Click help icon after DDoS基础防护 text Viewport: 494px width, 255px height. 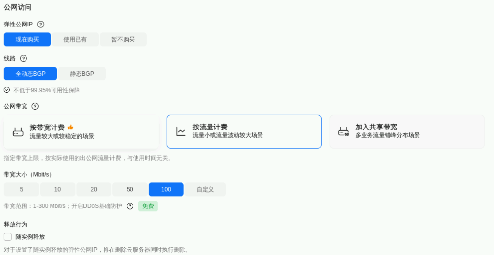[130, 206]
